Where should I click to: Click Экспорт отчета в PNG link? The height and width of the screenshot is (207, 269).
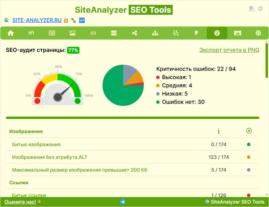coord(229,50)
